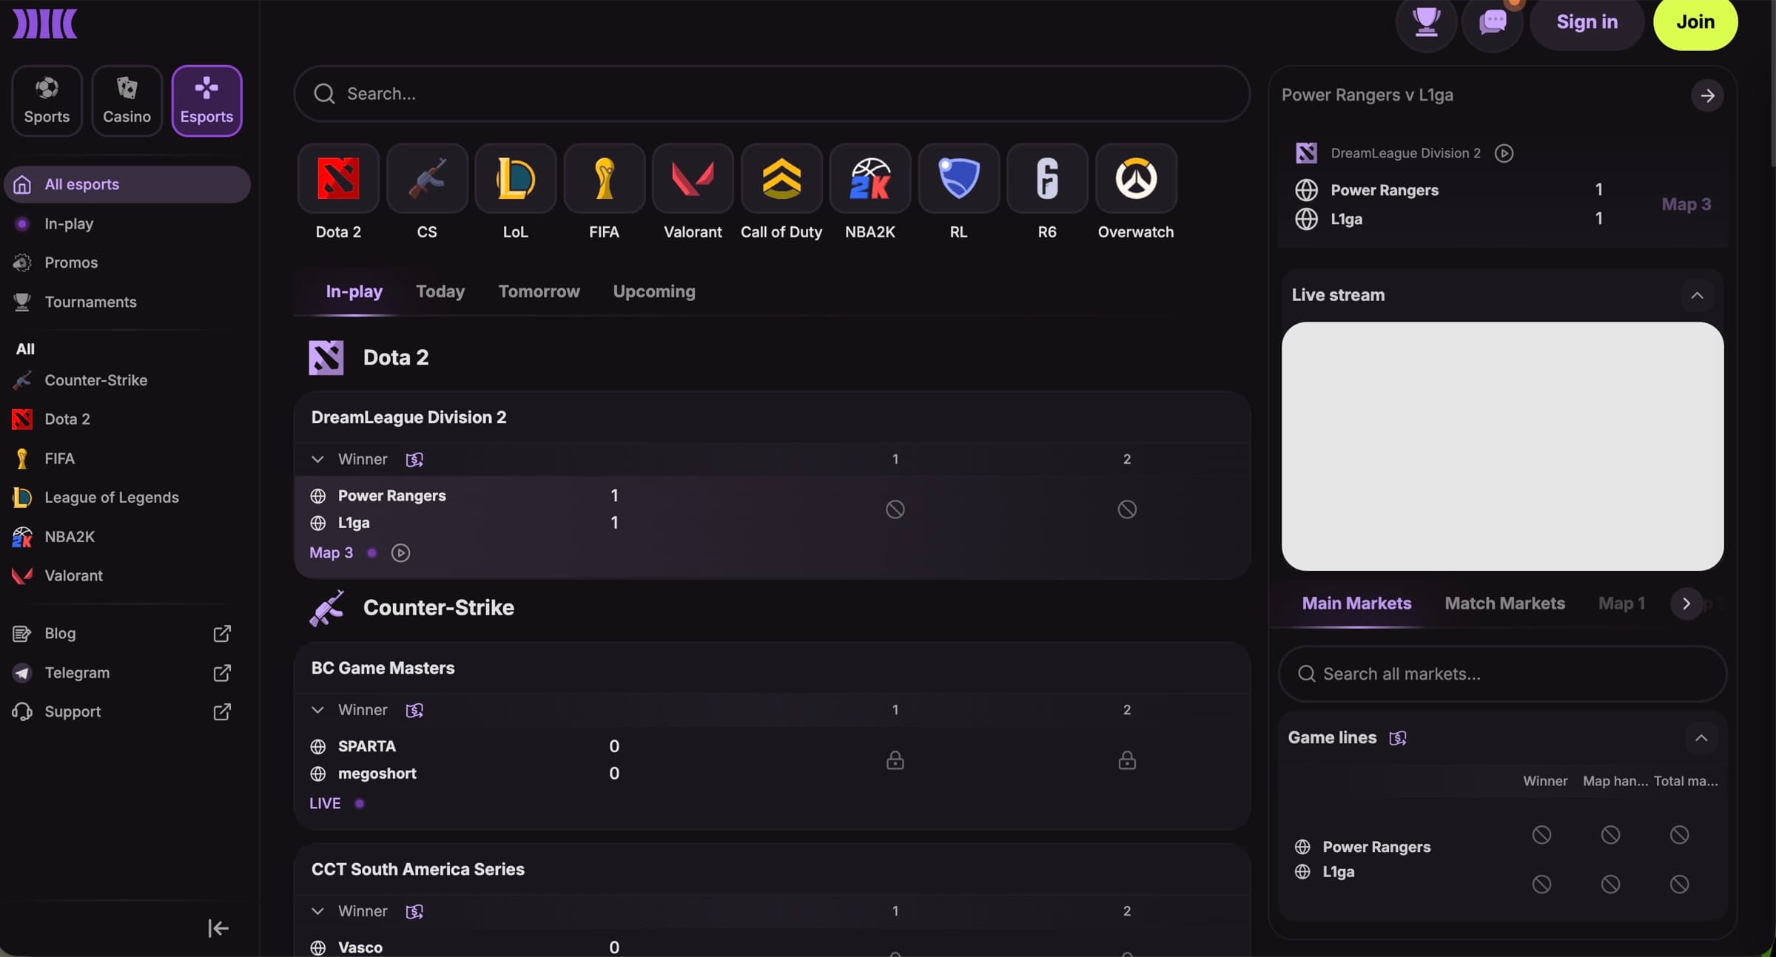
Task: Click the site logo in top left
Action: 44,23
